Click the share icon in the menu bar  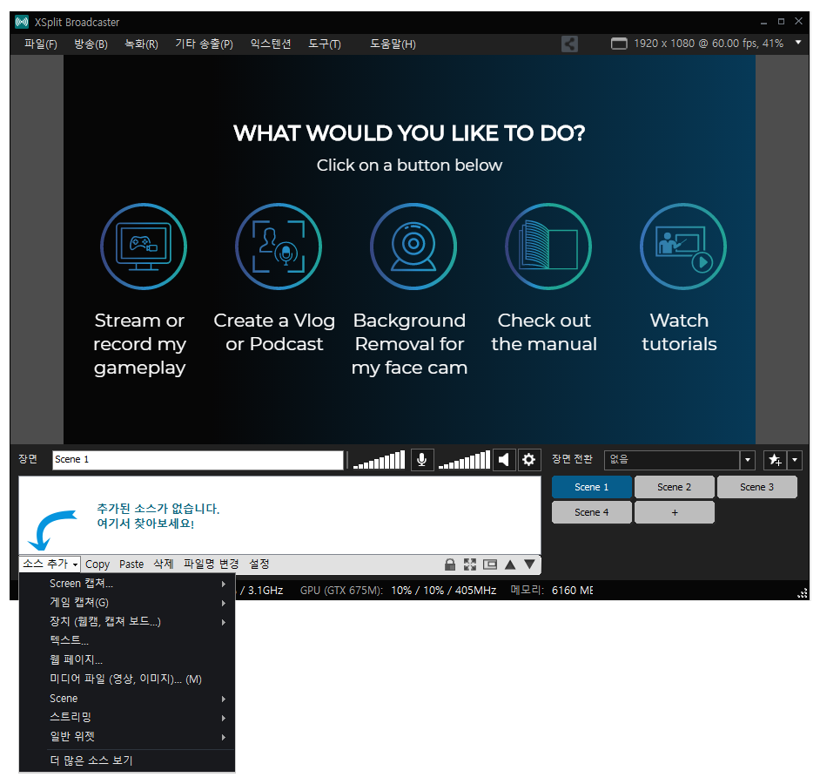pos(569,44)
